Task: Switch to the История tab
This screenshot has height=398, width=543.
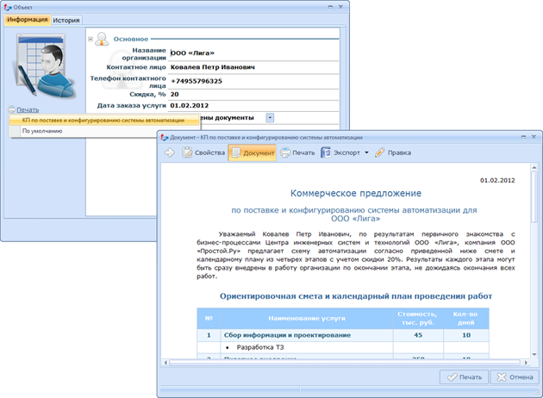Action: (x=66, y=21)
